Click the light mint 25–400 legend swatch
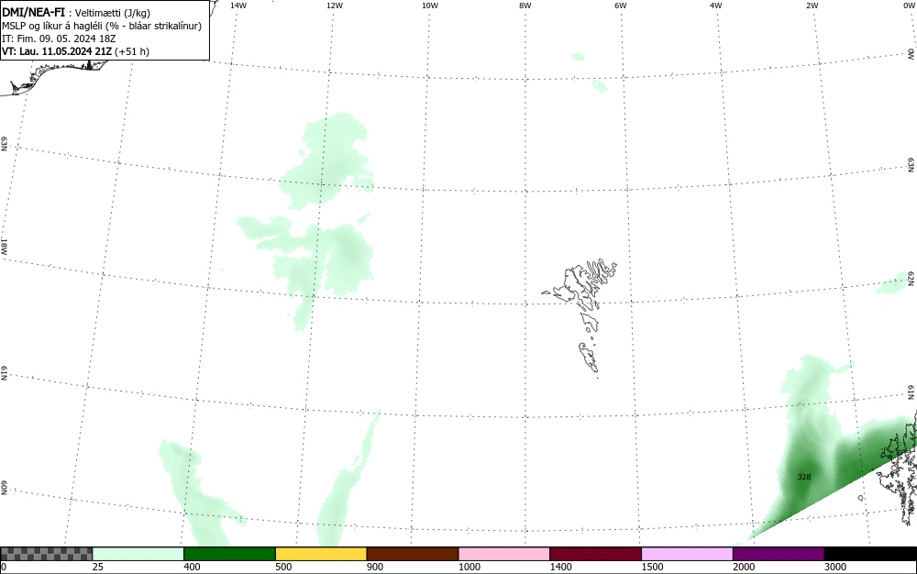Image resolution: width=917 pixels, height=574 pixels. (138, 554)
